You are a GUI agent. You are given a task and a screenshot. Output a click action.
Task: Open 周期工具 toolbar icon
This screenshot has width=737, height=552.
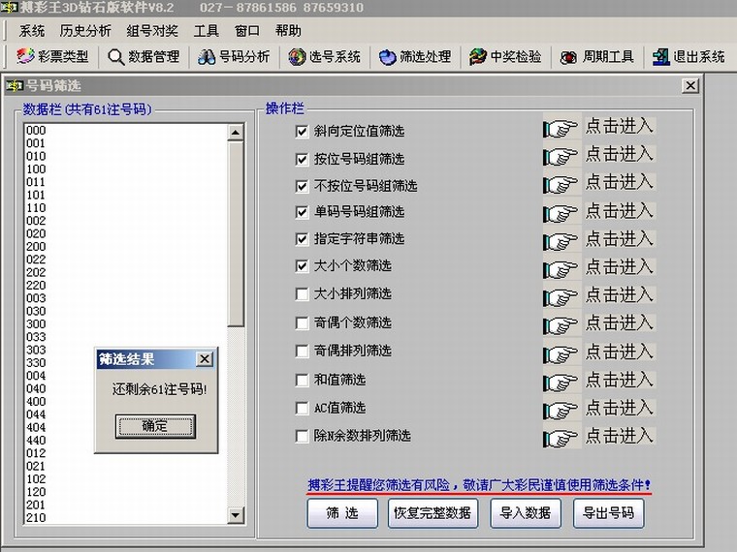[x=569, y=57]
